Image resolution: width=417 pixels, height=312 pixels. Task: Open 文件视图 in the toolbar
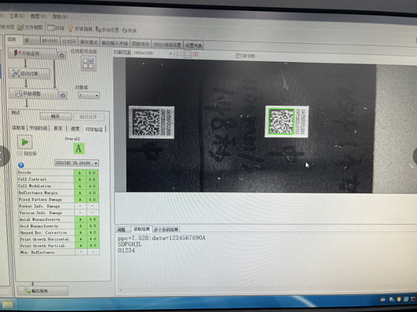pyautogui.click(x=30, y=27)
